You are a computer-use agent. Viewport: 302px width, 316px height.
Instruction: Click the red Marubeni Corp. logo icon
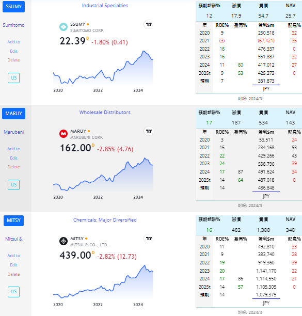click(x=63, y=134)
